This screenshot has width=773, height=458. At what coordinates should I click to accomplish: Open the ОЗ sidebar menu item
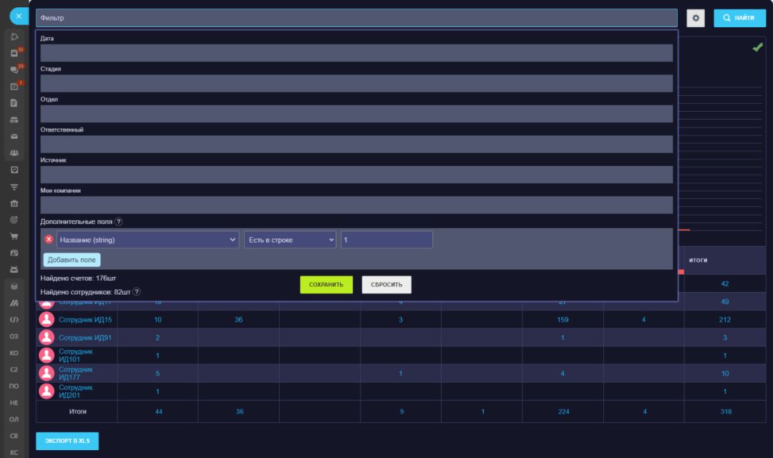click(14, 336)
